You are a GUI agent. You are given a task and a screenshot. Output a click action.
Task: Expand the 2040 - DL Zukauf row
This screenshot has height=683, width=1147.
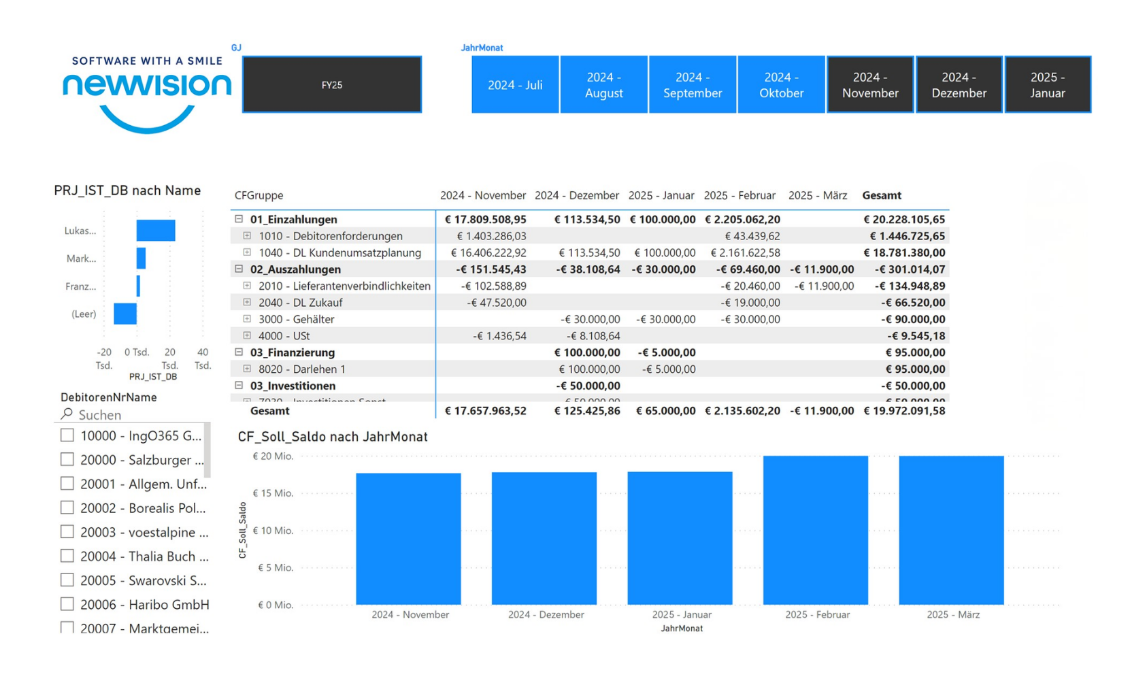tap(248, 302)
